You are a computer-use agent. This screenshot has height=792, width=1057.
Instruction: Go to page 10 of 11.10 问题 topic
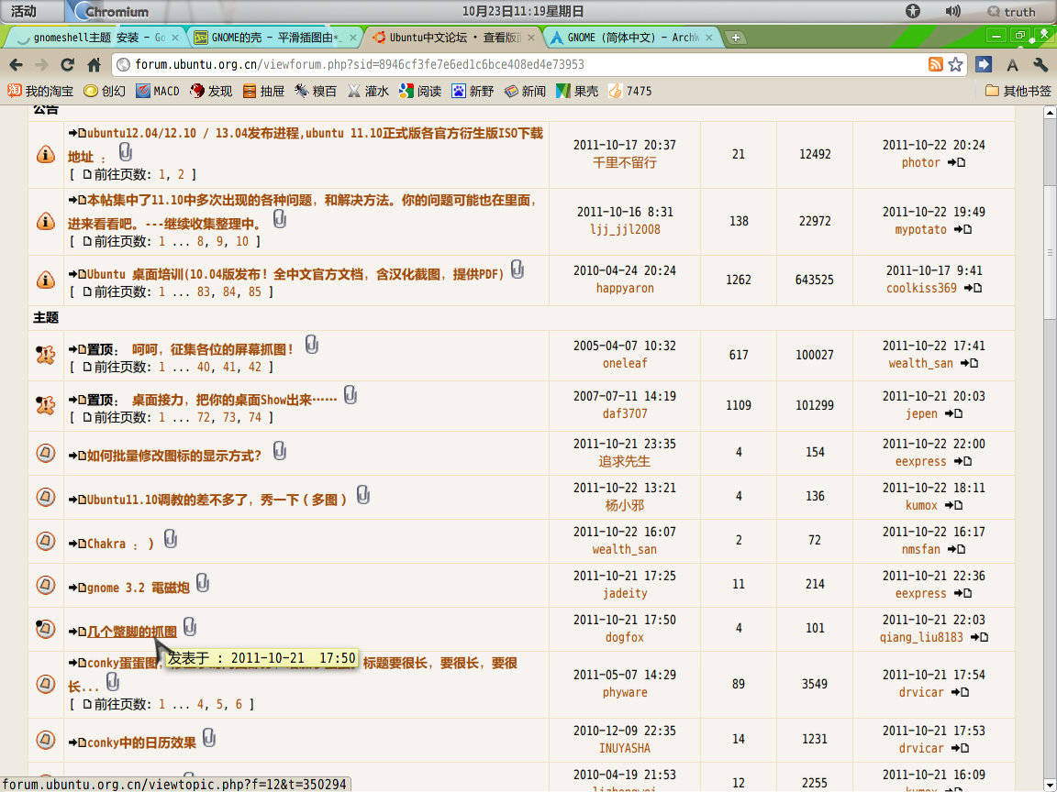[x=242, y=241]
